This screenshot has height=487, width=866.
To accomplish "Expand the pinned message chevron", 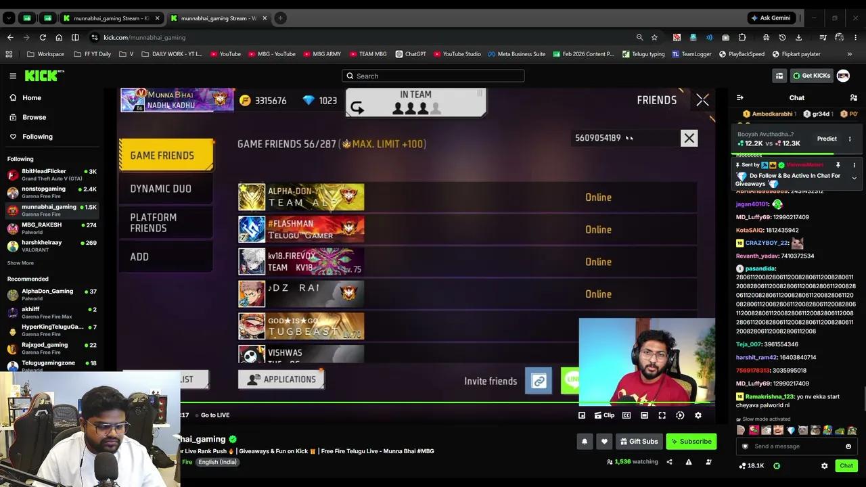I will click(x=854, y=179).
